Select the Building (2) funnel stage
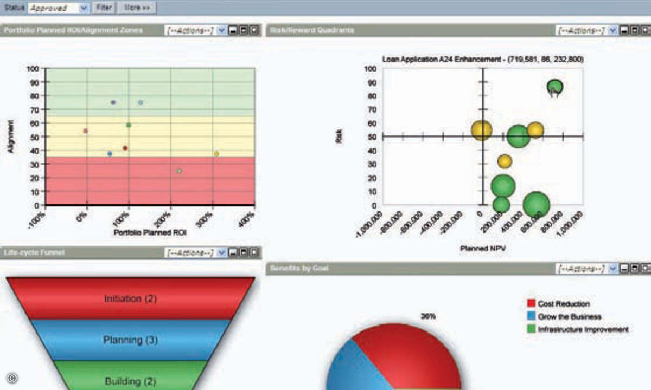 coord(130,375)
